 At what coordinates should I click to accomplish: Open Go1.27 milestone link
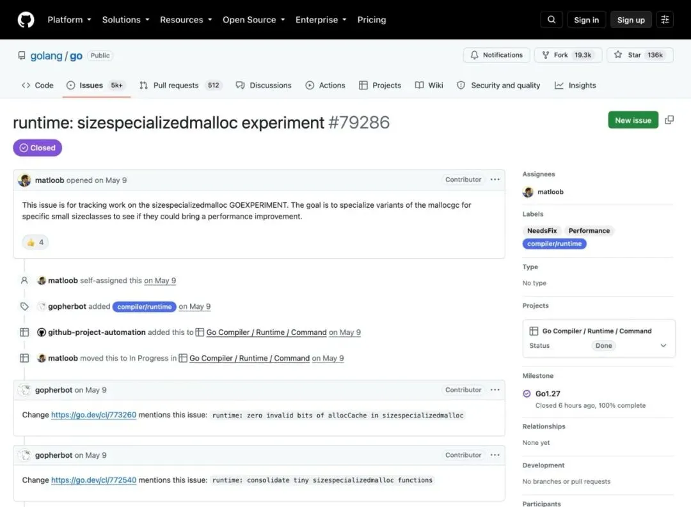547,394
